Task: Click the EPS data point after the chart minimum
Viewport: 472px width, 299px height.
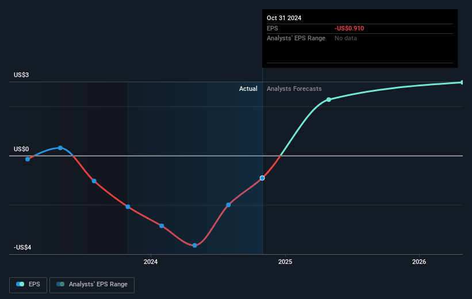Action: [228, 205]
